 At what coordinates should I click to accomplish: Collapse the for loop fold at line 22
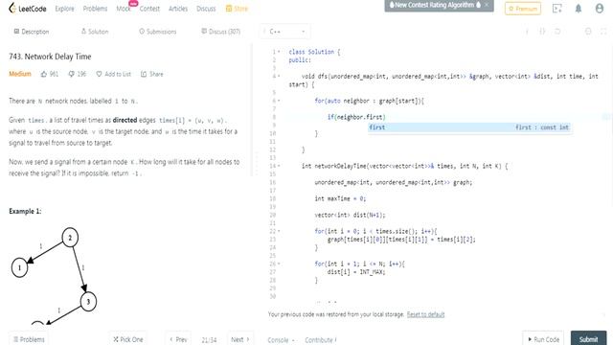[279, 231]
